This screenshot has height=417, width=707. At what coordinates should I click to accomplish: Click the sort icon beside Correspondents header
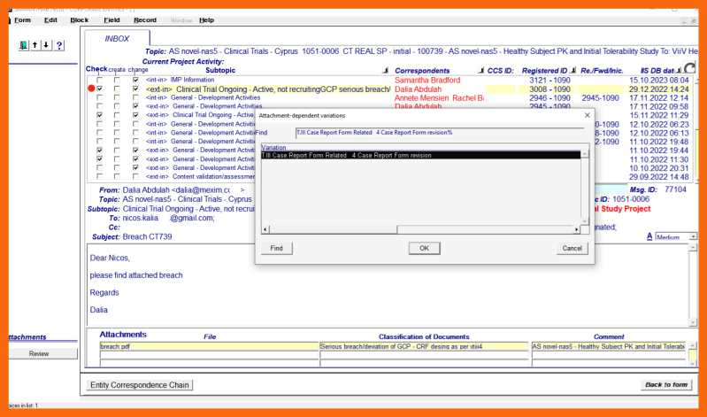coord(480,71)
